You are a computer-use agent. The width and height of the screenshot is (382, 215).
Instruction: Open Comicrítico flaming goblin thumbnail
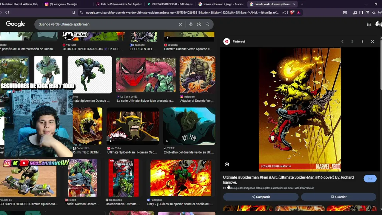point(87,126)
